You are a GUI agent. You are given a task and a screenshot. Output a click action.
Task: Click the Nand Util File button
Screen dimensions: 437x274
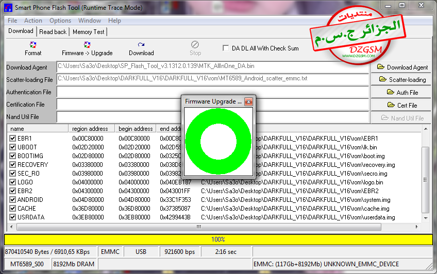401,118
